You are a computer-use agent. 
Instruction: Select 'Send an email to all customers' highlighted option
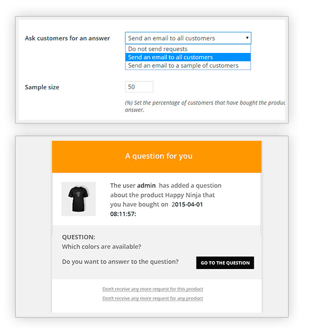[x=170, y=57]
